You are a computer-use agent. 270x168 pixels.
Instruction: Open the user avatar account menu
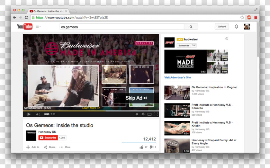tap(247, 27)
